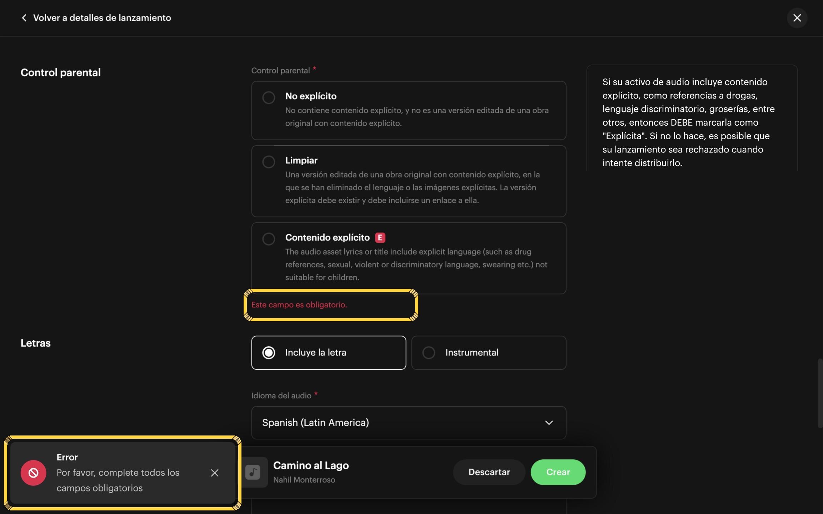
Task: Click the Nahil Monterroso artist name
Action: click(304, 480)
